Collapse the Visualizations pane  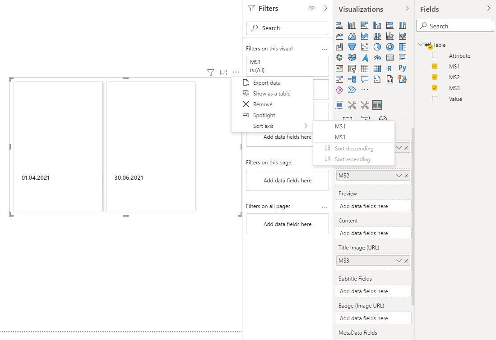coord(407,8)
